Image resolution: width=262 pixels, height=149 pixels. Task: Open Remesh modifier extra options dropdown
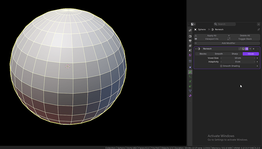pos(250,49)
